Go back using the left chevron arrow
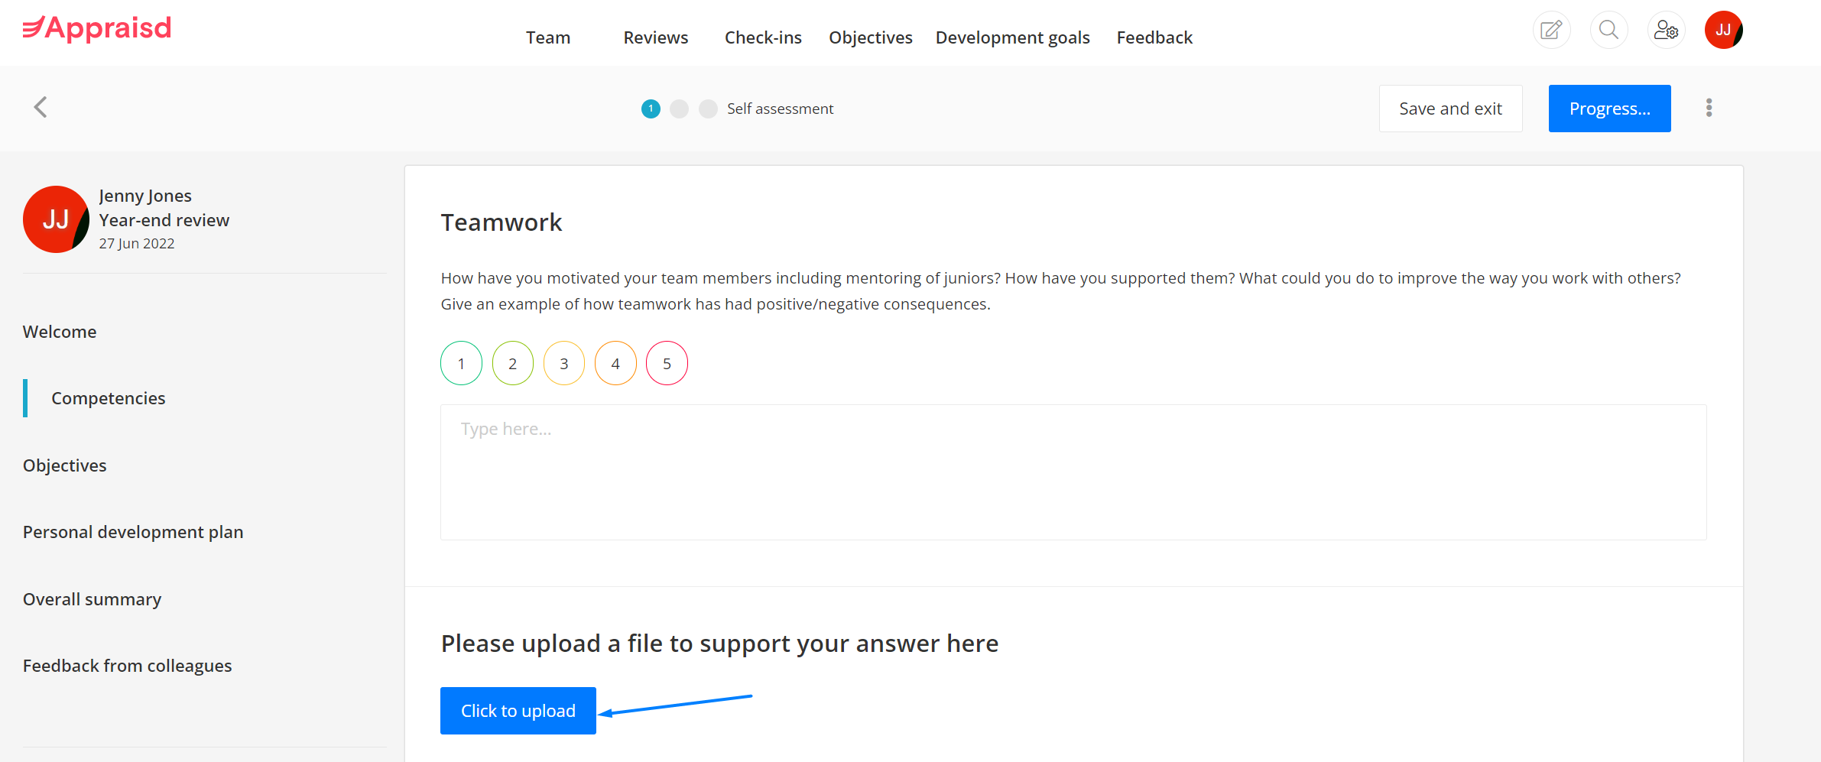 [x=41, y=107]
